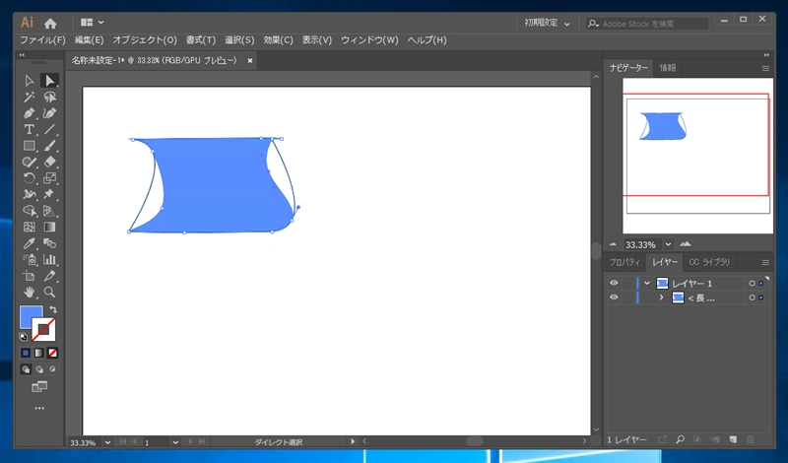The width and height of the screenshot is (788, 463).
Task: Select the Eyedropper tool
Action: coord(30,243)
